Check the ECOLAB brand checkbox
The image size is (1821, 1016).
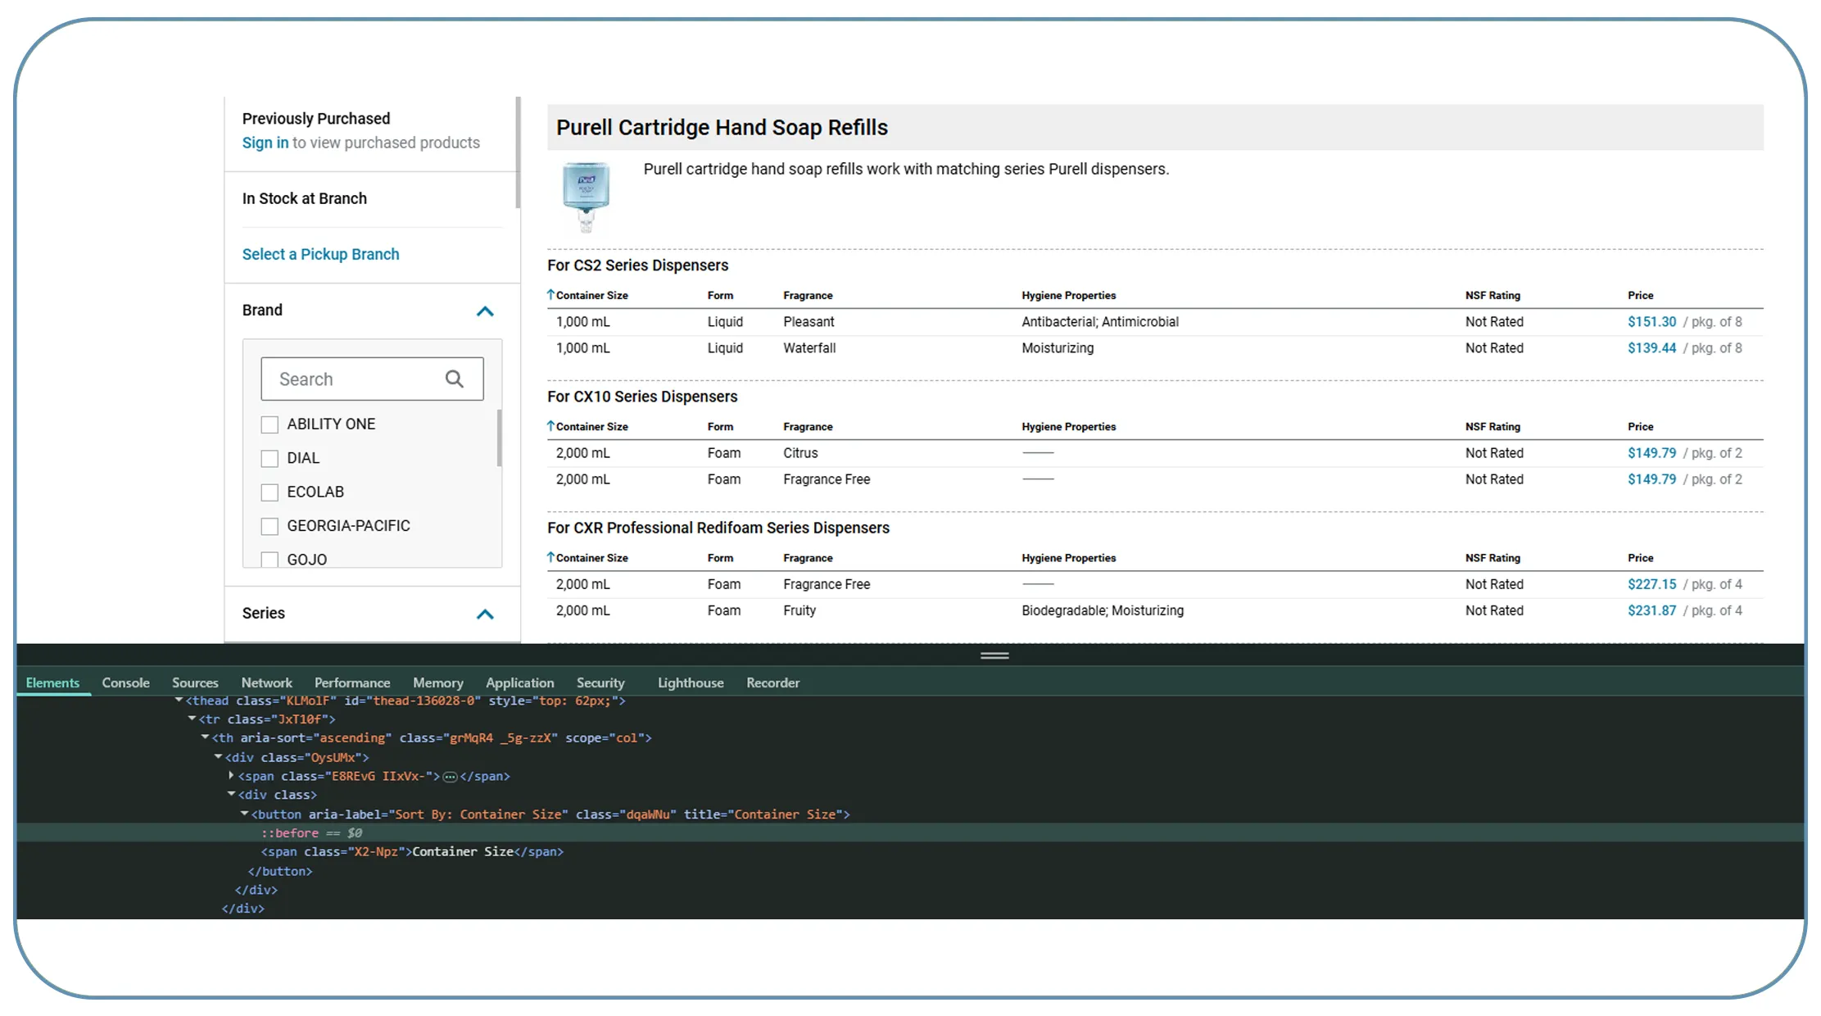point(270,492)
